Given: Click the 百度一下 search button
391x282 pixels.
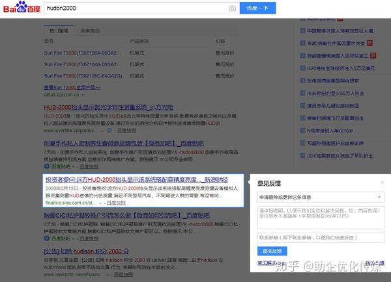Looking at the screenshot, I should [x=257, y=8].
